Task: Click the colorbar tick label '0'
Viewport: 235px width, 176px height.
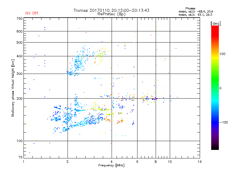Action: pos(220,88)
